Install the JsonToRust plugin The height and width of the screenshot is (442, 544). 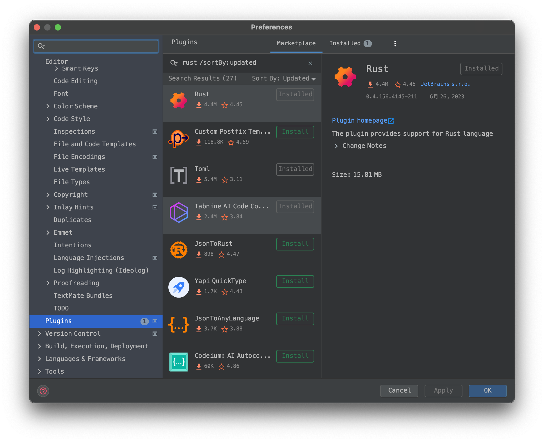click(295, 244)
